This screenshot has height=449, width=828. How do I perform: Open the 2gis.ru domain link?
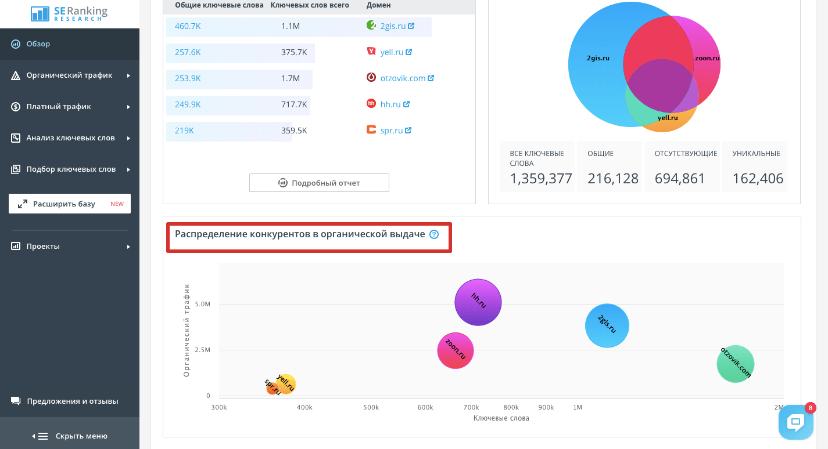click(x=393, y=26)
